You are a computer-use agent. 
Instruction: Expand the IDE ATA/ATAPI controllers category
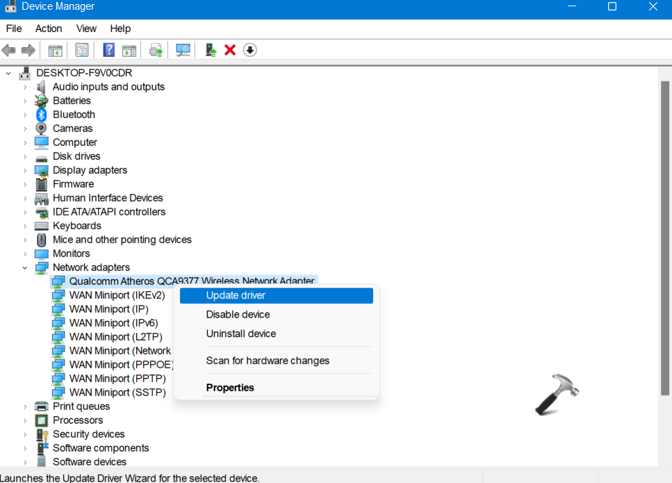25,212
